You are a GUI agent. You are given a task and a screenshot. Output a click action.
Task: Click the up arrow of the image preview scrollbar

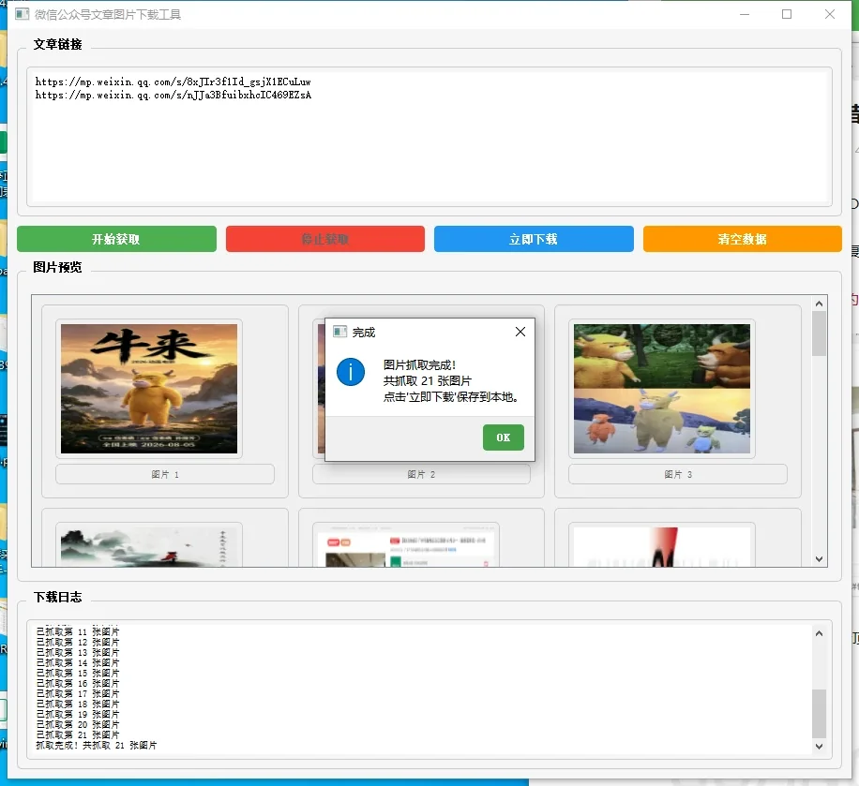[x=819, y=304]
